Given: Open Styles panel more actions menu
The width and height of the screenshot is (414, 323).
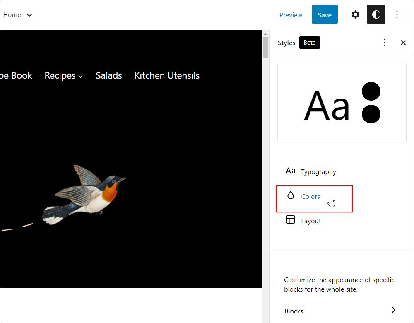Looking at the screenshot, I should [x=385, y=43].
